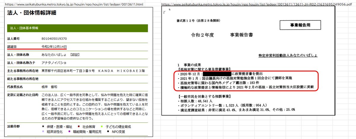Select the 職能開発・雇用拡充 activity field text
This screenshot has width=356, height=139.
(x=88, y=131)
